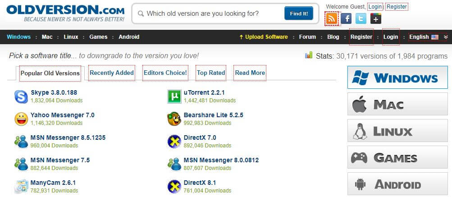Screen dimensions: 452x197
Task: Click '1,832,064 Downloads' text
Action: (56, 101)
